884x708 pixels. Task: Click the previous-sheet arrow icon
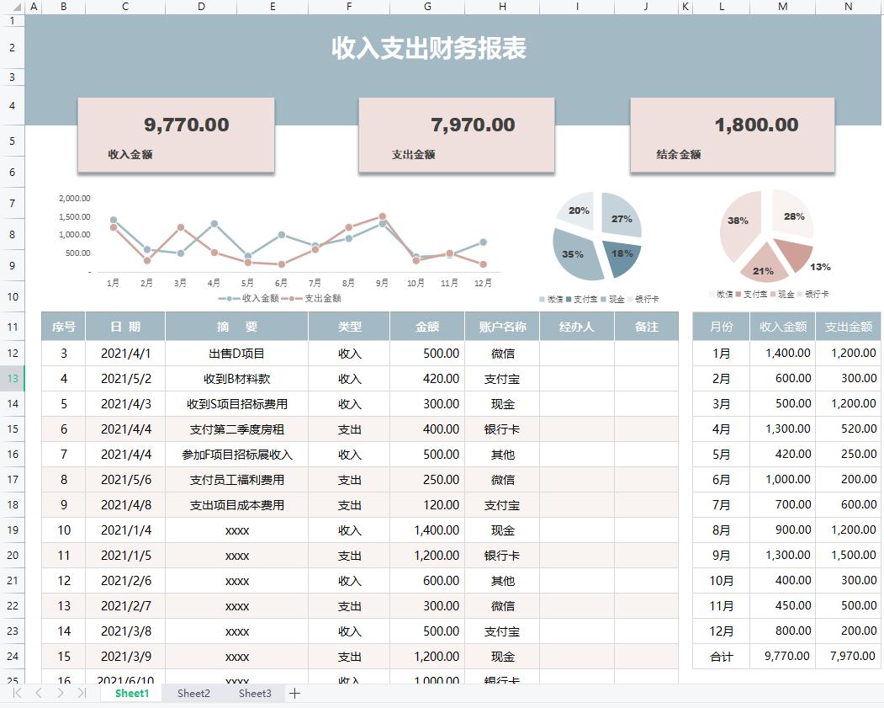point(39,693)
